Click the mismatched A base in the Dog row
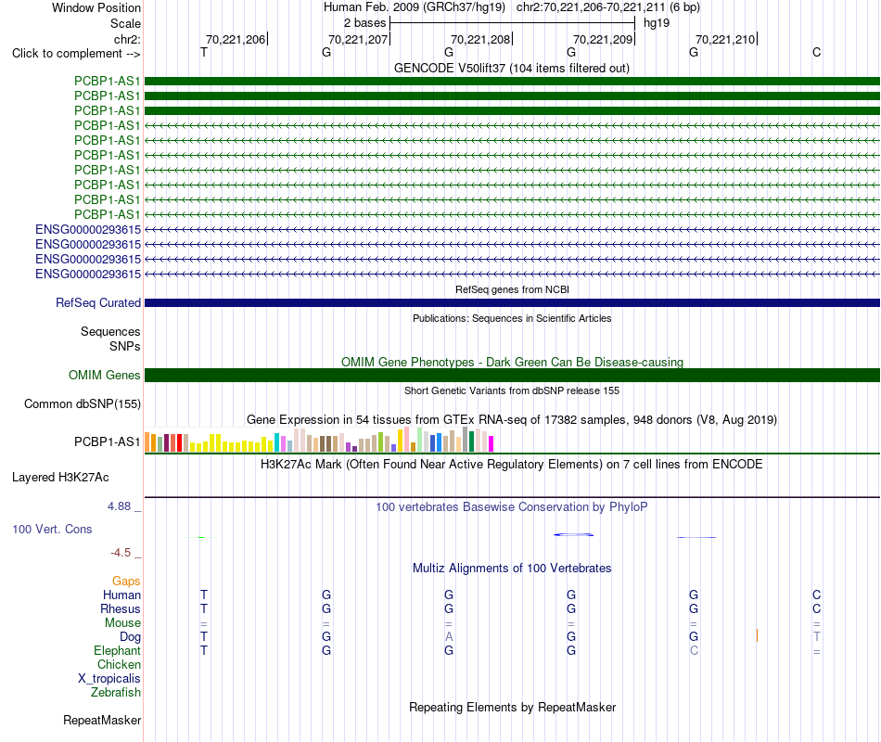The width and height of the screenshot is (881, 742). tap(449, 636)
